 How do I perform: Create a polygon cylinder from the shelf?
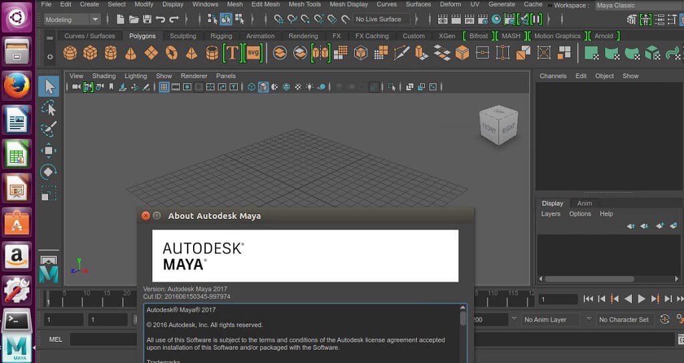(x=111, y=53)
